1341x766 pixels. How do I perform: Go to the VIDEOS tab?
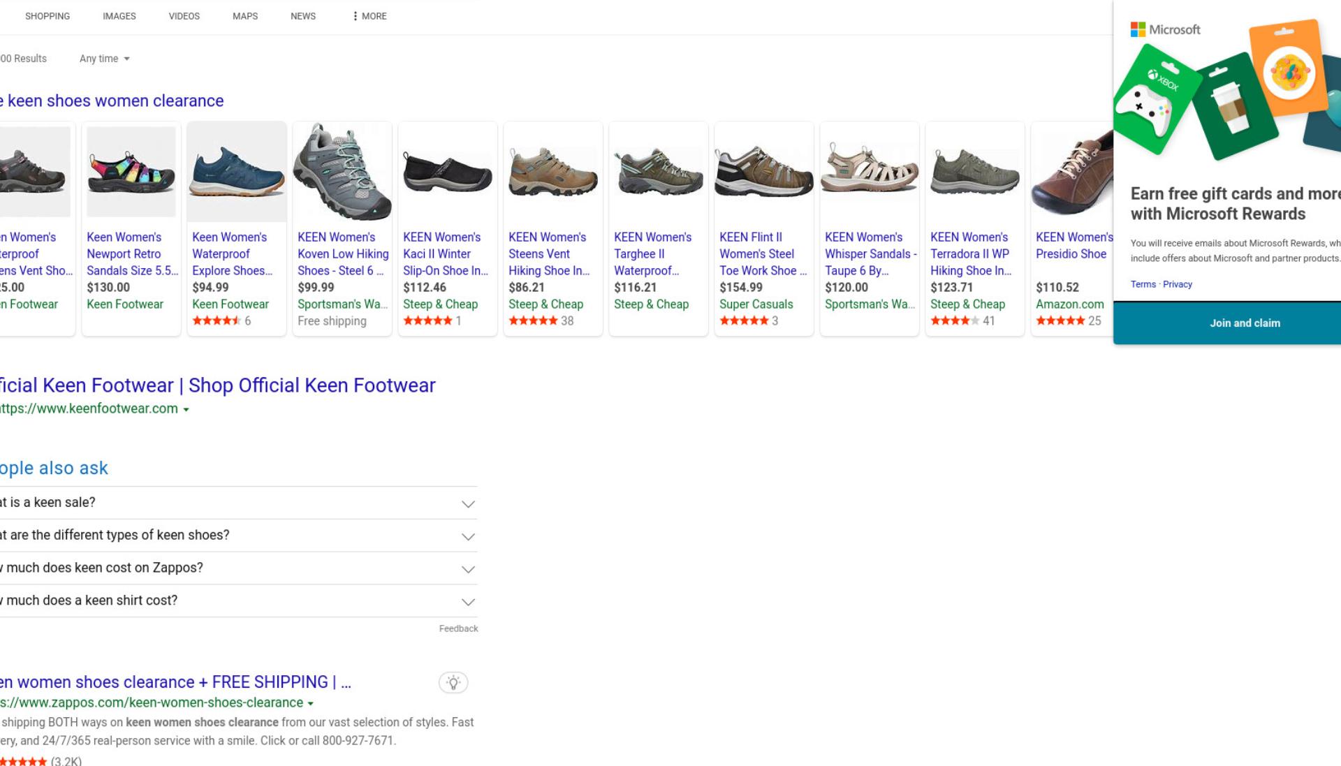click(184, 16)
